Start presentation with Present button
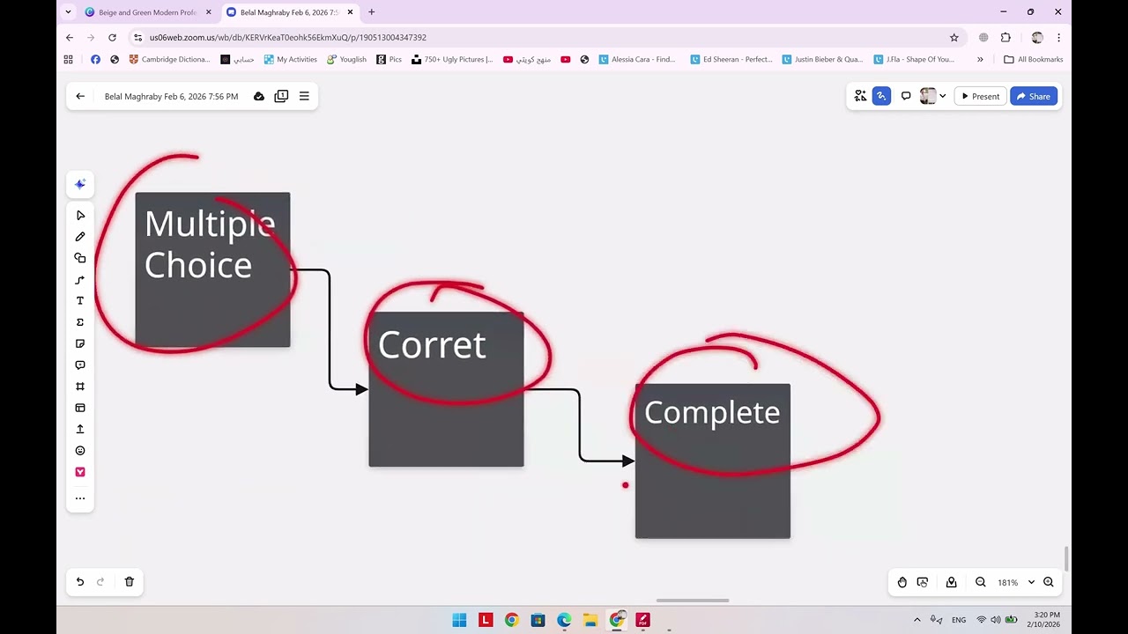The height and width of the screenshot is (634, 1128). 981,96
